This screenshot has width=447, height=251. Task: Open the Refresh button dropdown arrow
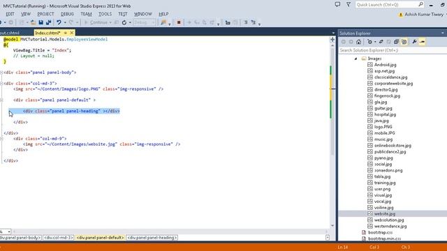[x=130, y=22]
